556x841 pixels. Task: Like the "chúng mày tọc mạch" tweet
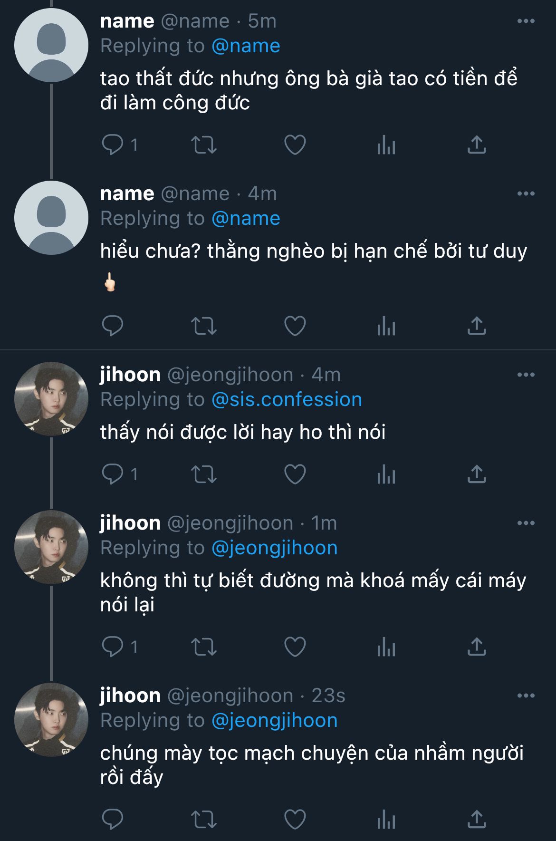click(x=295, y=819)
